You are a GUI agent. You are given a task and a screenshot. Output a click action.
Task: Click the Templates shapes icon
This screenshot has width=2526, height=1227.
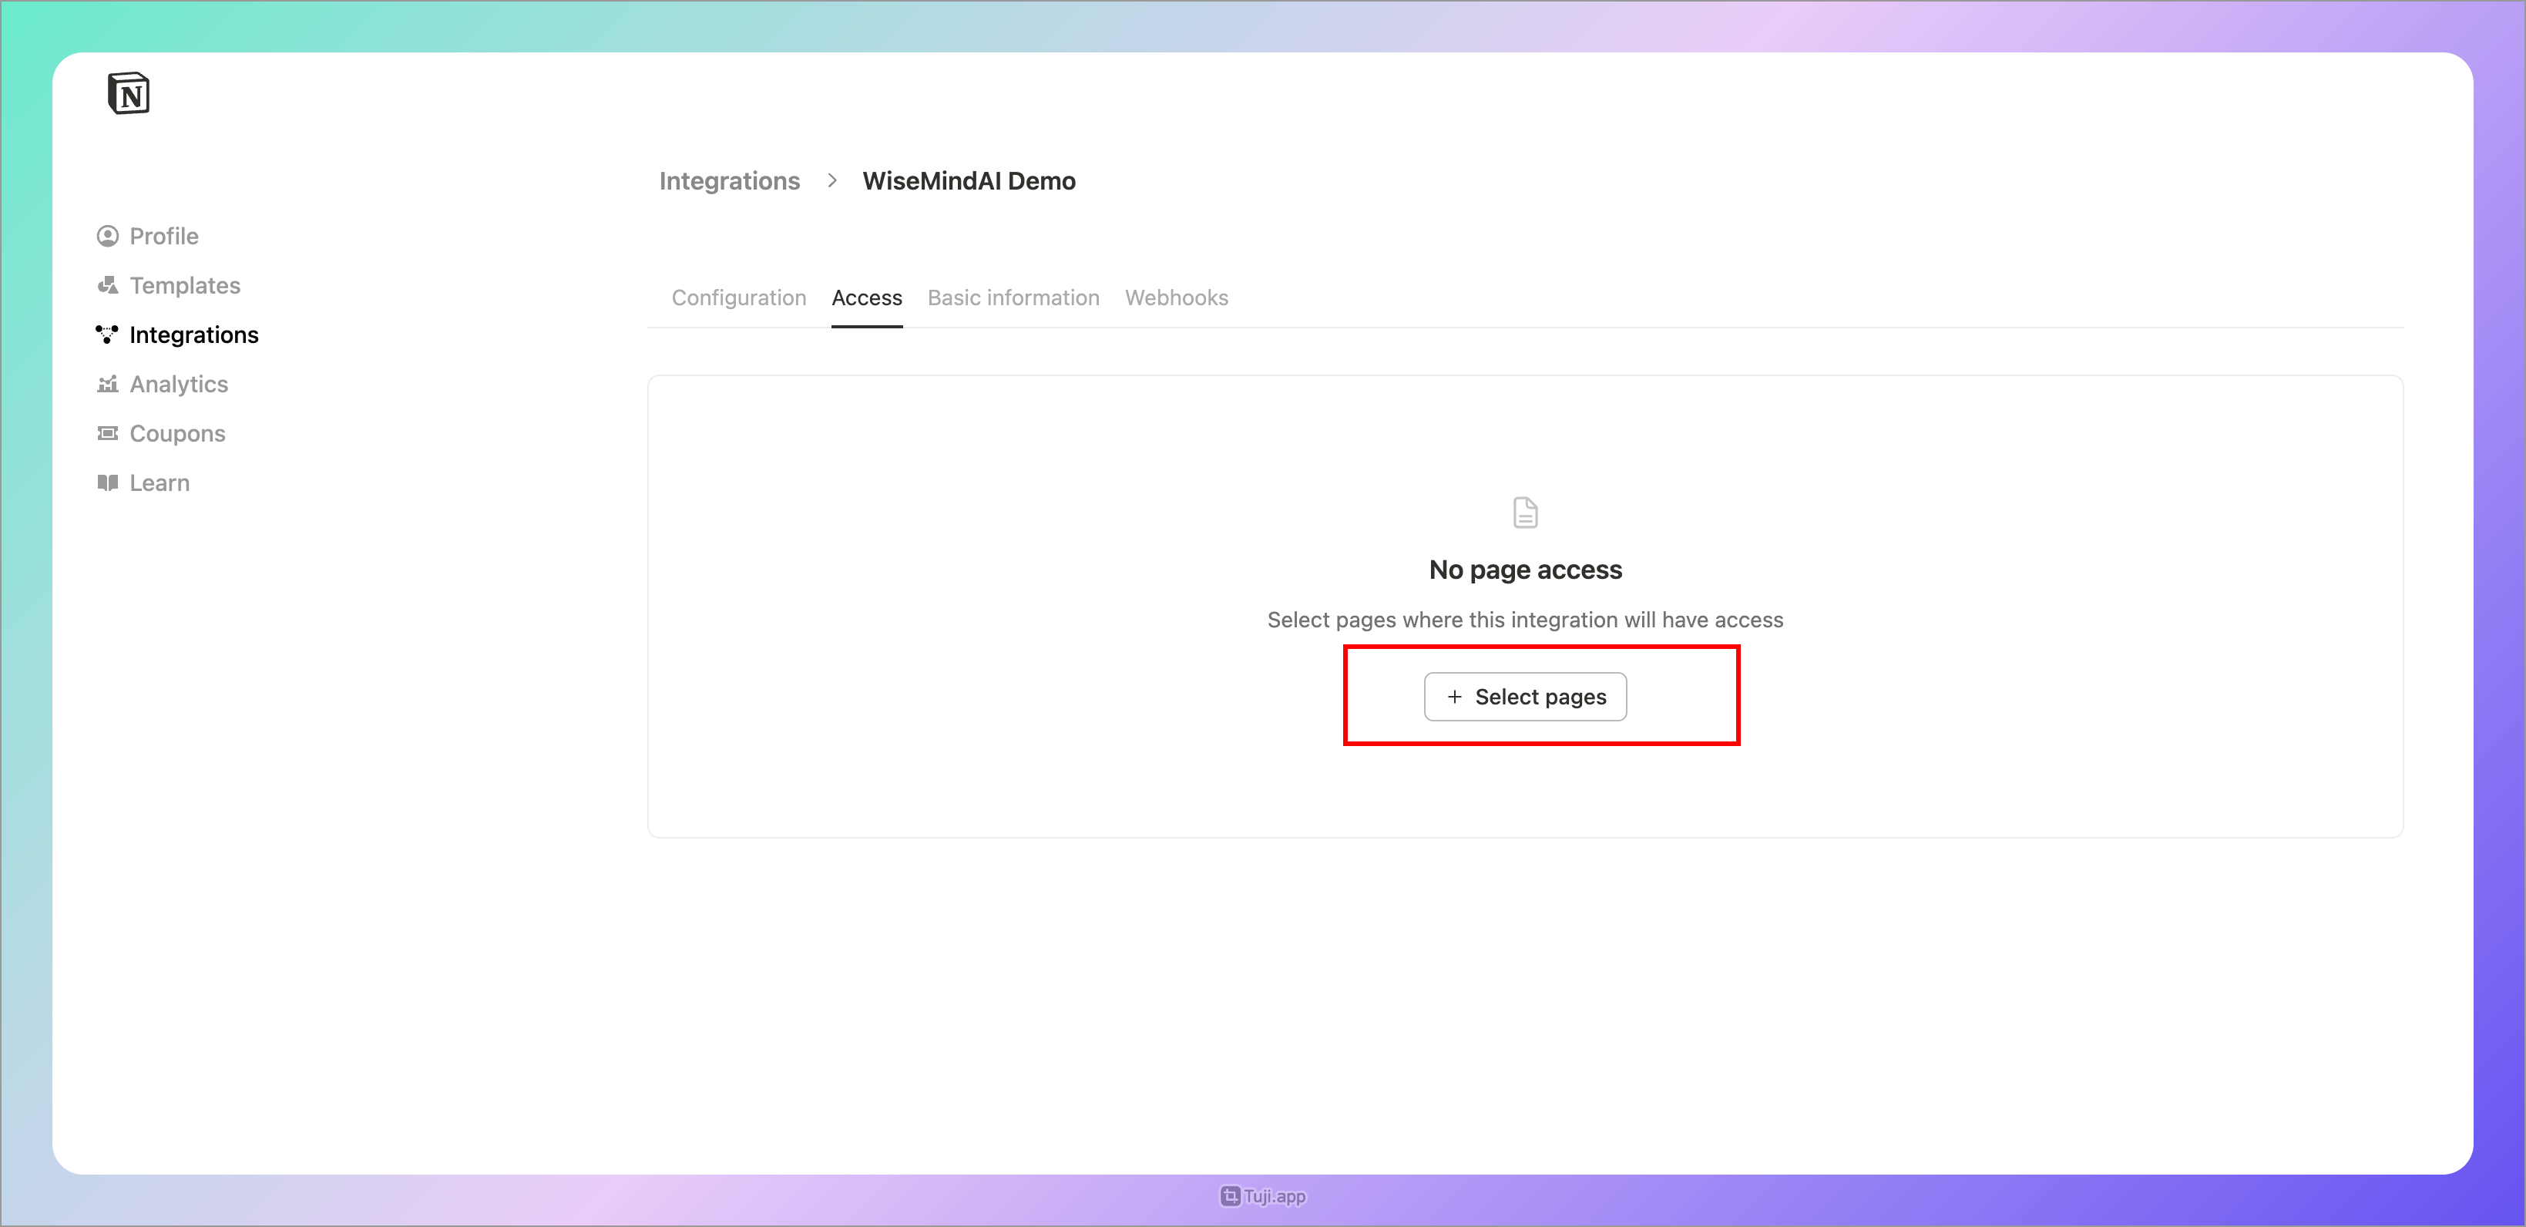pos(107,285)
